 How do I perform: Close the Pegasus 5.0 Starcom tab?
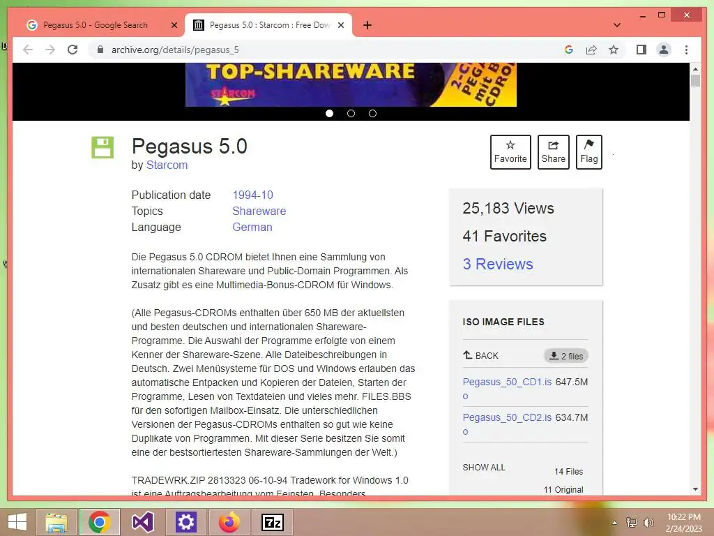(x=340, y=25)
